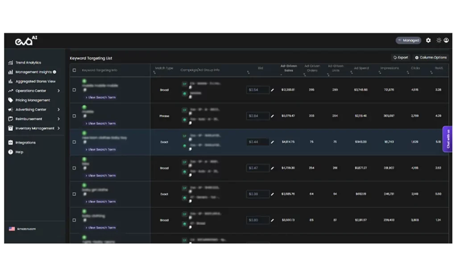Open Trend Analytics in the sidebar
Screen dimensions: 457x279
click(x=28, y=62)
